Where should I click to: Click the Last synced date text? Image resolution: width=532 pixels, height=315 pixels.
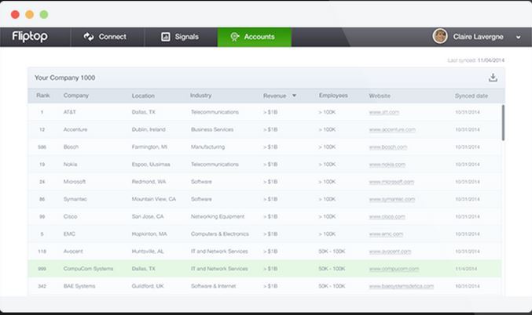[475, 60]
